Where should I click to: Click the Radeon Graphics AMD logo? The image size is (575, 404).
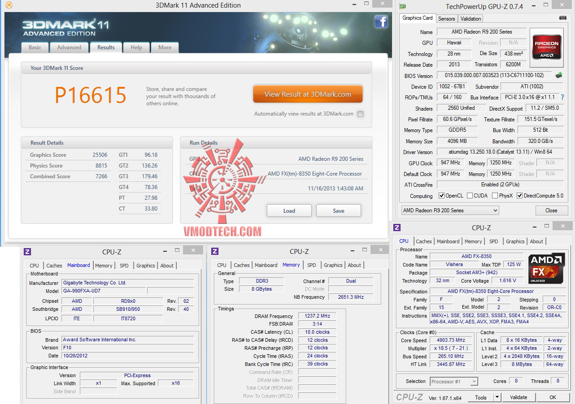[x=546, y=44]
